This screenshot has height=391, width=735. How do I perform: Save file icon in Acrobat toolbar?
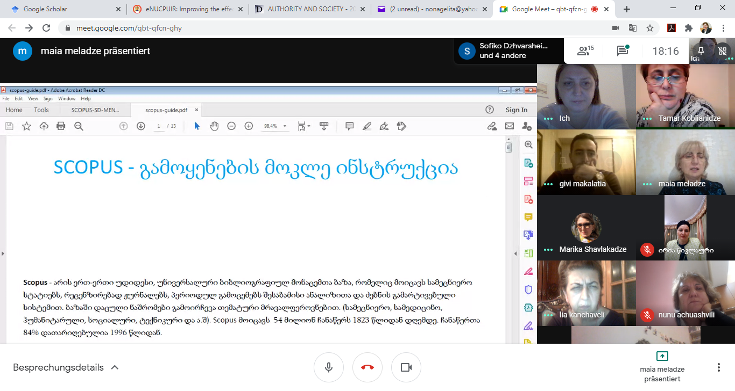9,126
